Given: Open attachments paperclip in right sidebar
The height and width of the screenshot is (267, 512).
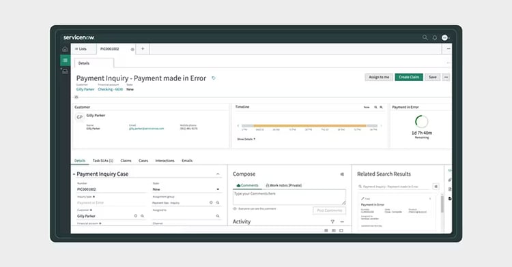Looking at the screenshot, I should point(450,180).
